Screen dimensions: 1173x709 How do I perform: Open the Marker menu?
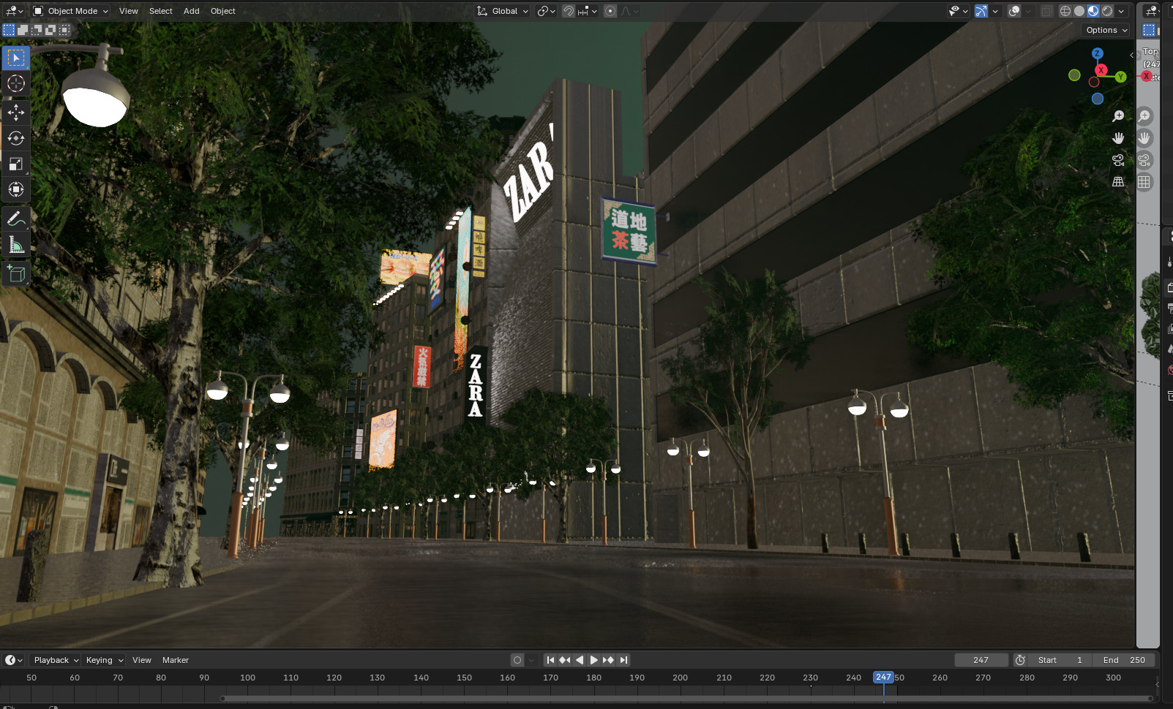click(x=176, y=660)
